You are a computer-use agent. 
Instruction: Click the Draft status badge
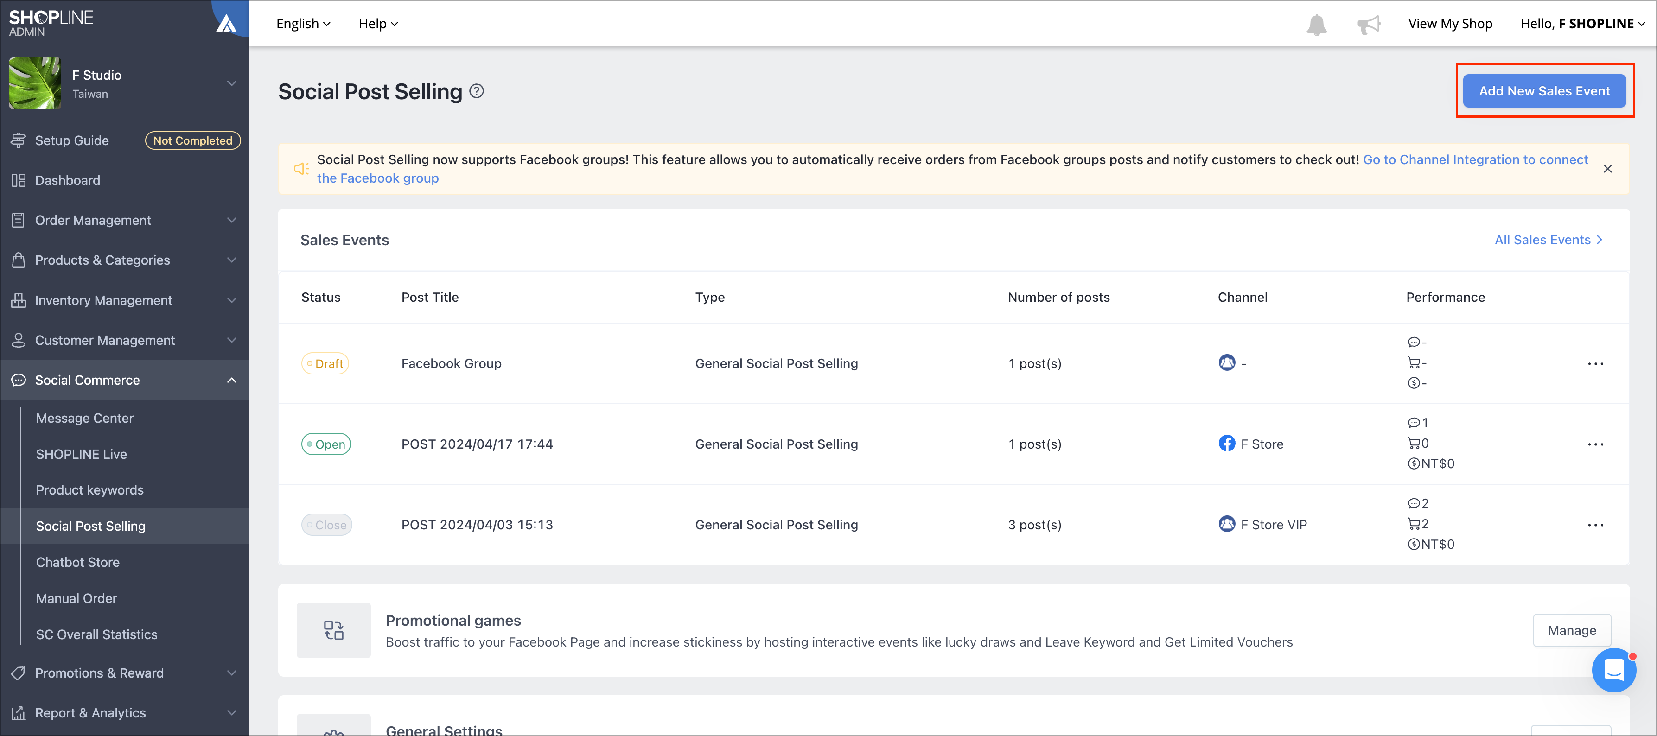[x=325, y=363]
